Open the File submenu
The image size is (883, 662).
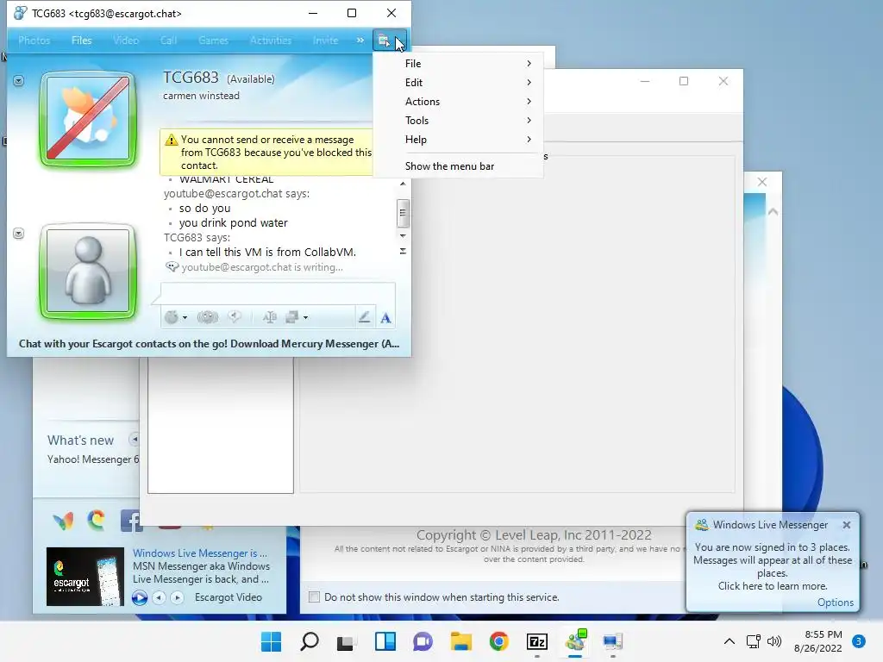457,64
